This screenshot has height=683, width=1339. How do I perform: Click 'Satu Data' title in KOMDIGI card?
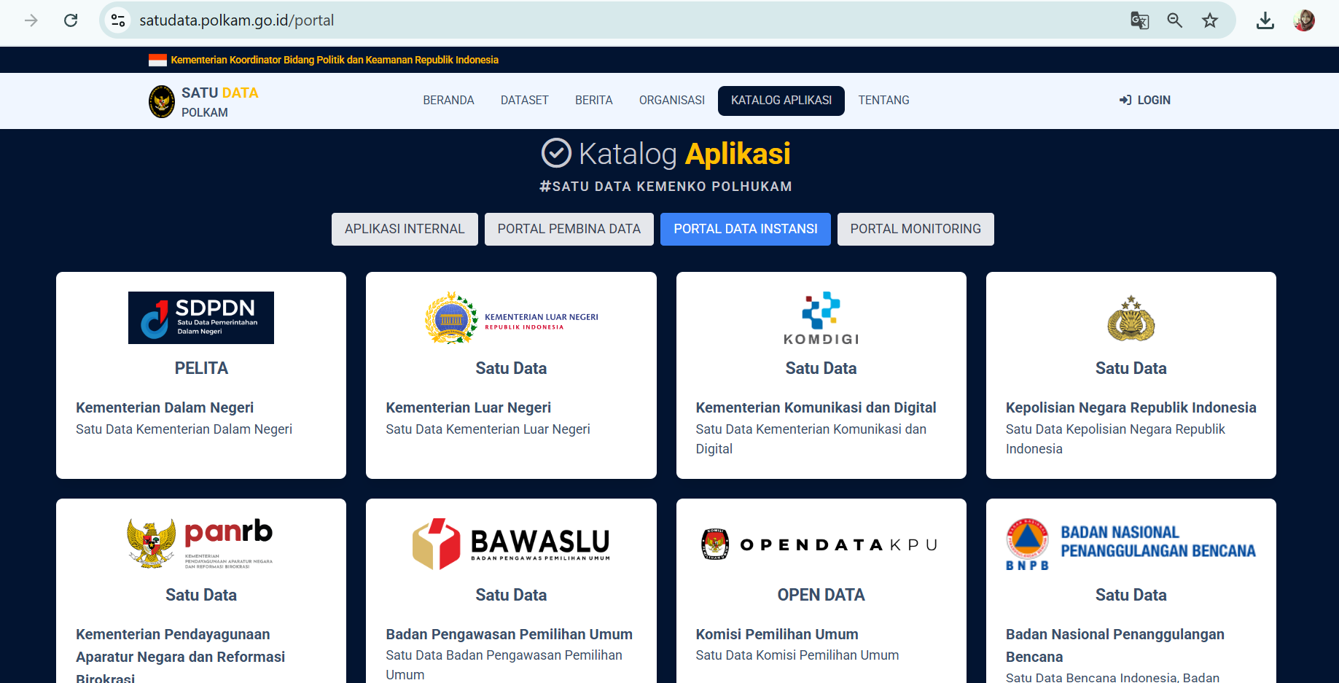[821, 368]
